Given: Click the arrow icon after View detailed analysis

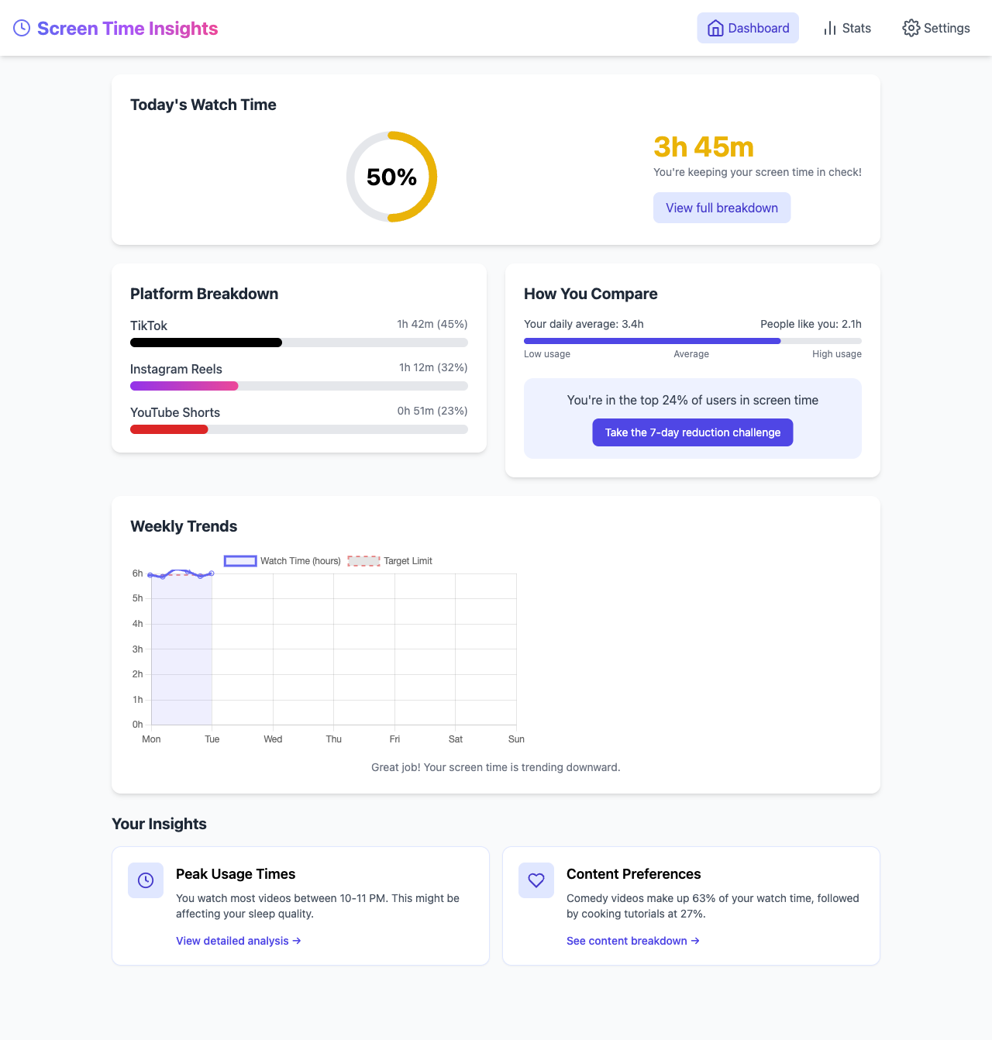Looking at the screenshot, I should click(x=296, y=941).
